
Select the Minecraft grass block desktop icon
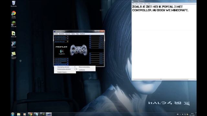(14, 24)
